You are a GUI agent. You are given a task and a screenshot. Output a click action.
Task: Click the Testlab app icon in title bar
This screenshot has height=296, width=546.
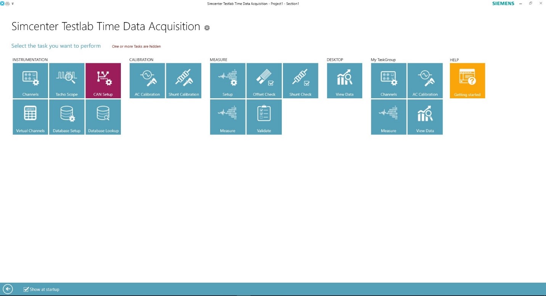[2, 3]
